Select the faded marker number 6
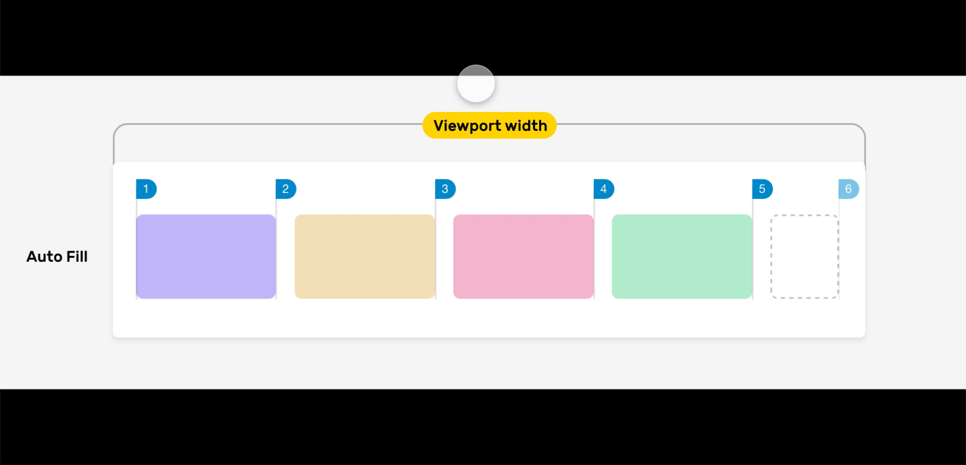The image size is (966, 465). [x=848, y=189]
